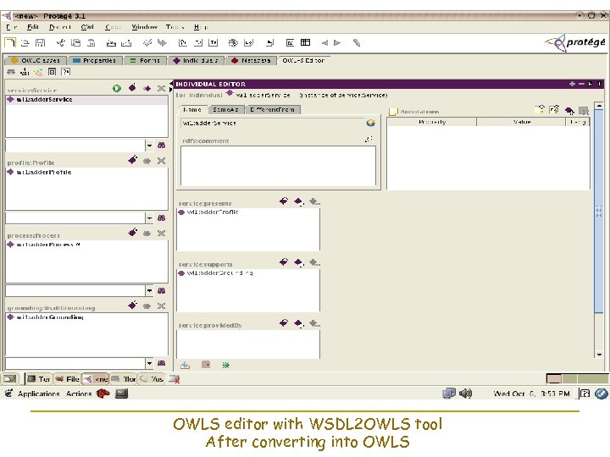Search binoculars under profile:Profile list
Image resolution: width=610 pixels, height=457 pixels.
(x=161, y=218)
